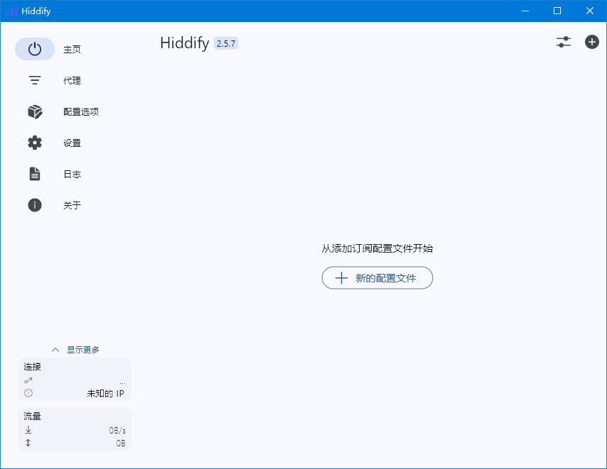Click the info icon for 关于

tap(35, 205)
